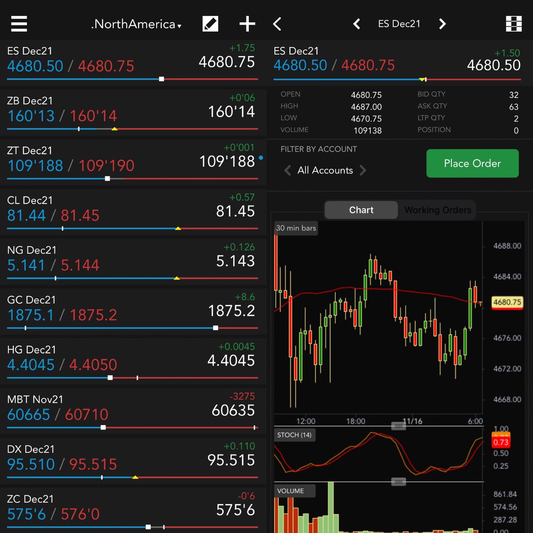Show previous contract before ES Dec21

[x=356, y=24]
